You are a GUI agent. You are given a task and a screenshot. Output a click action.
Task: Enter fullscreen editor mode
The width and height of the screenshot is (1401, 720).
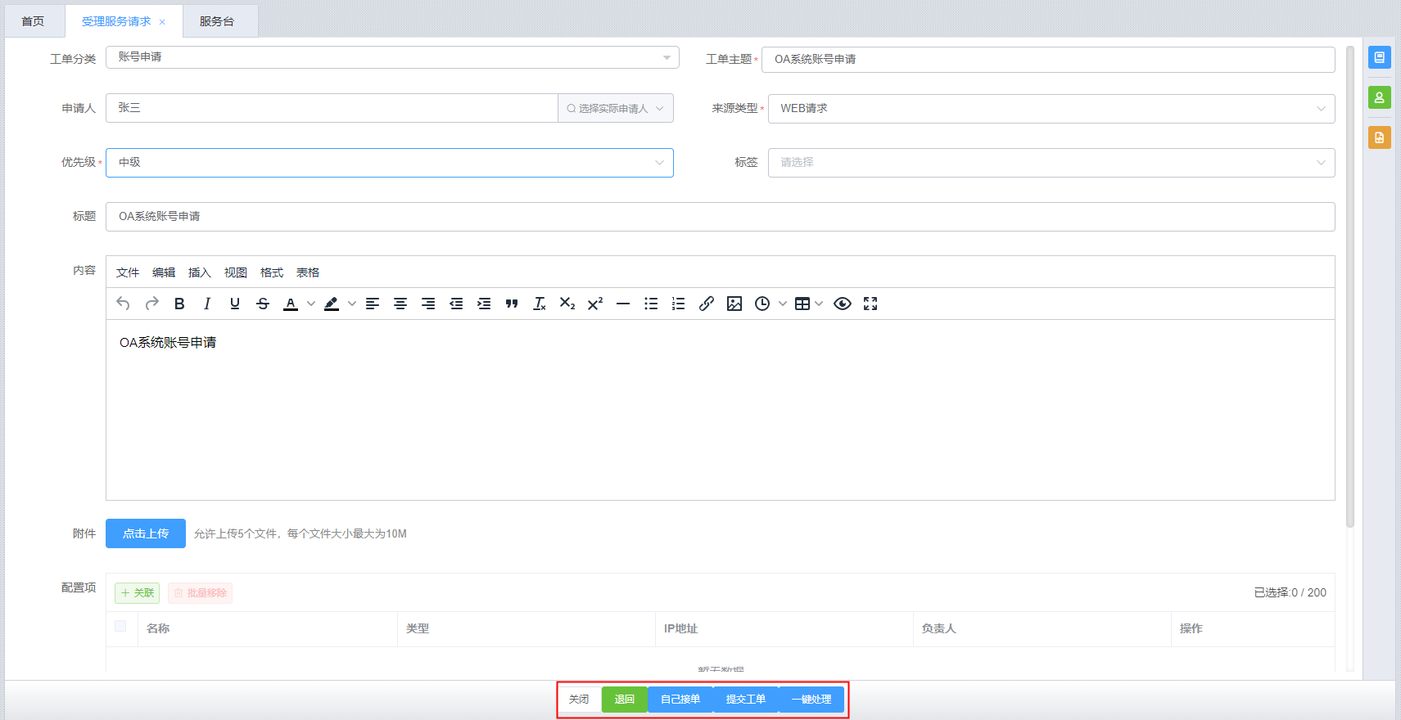coord(870,304)
